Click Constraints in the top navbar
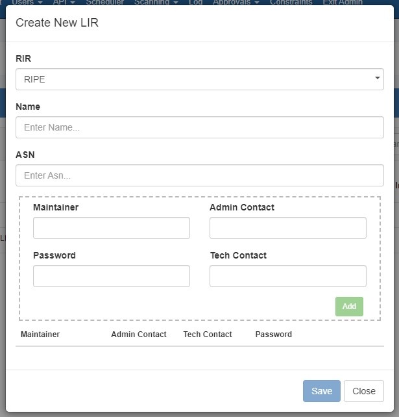399x417 pixels. 291,3
